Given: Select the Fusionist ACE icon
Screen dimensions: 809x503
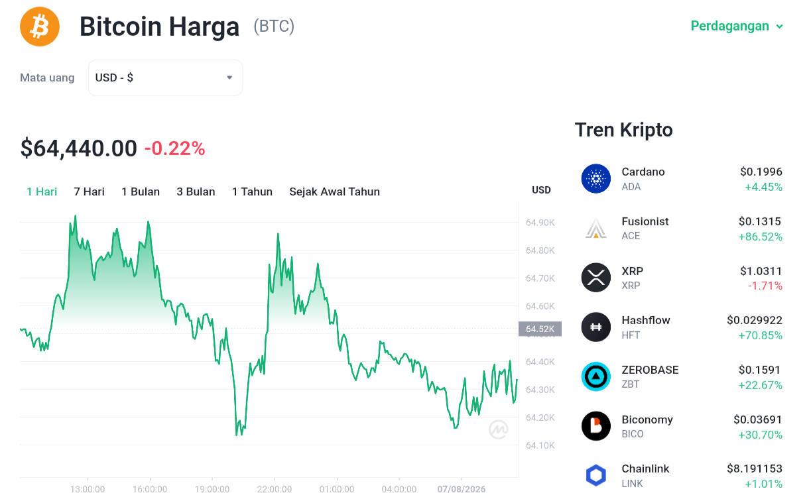Looking at the screenshot, I should [x=596, y=228].
